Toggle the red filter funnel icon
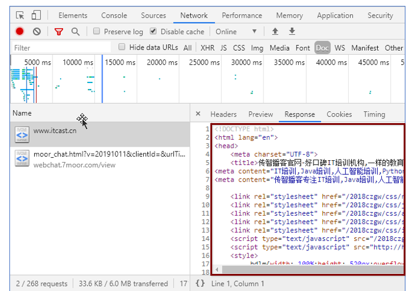This screenshot has width=406, height=291. pyautogui.click(x=58, y=32)
